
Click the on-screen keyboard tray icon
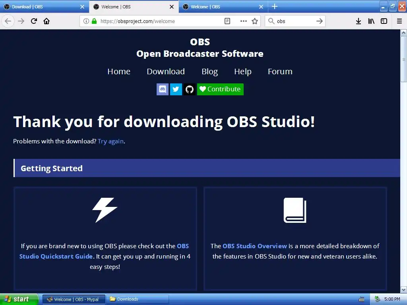tap(361, 299)
